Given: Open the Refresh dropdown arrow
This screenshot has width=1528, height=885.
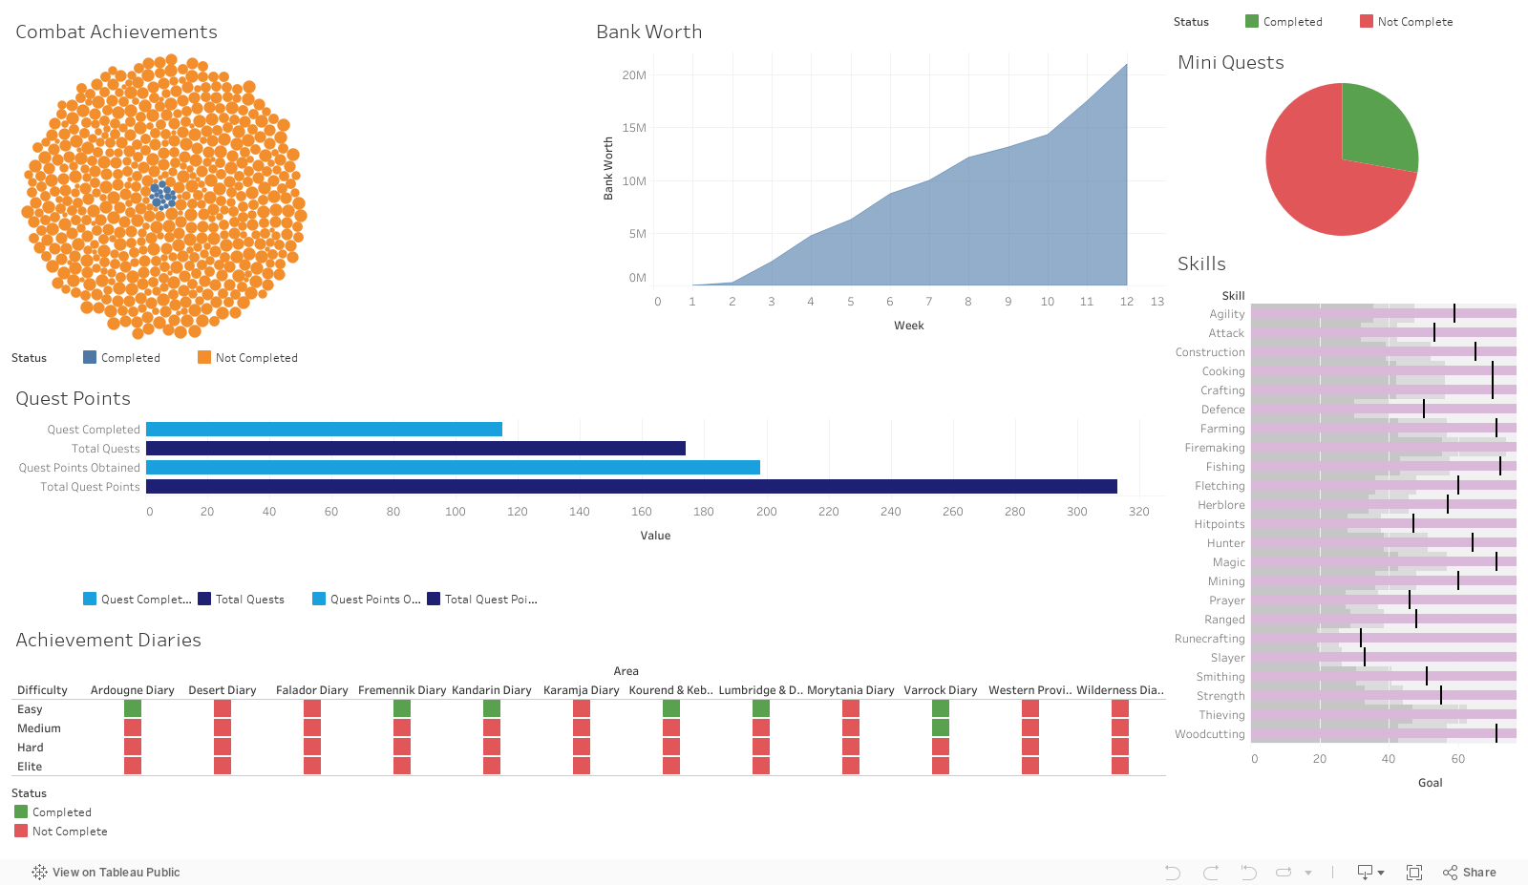Looking at the screenshot, I should [x=1308, y=873].
